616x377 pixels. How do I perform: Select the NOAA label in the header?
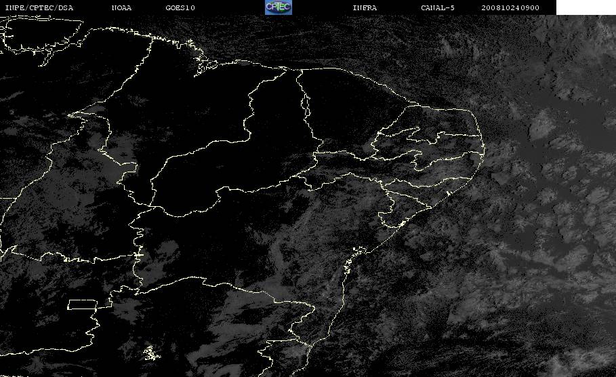pyautogui.click(x=121, y=8)
